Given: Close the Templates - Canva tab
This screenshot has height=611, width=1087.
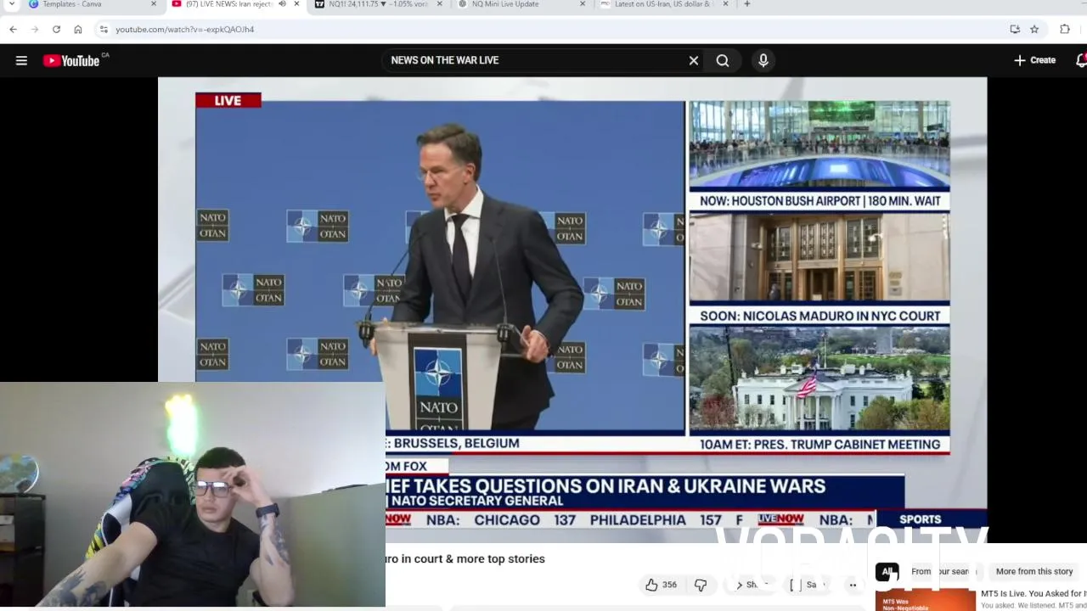Looking at the screenshot, I should pos(154,4).
